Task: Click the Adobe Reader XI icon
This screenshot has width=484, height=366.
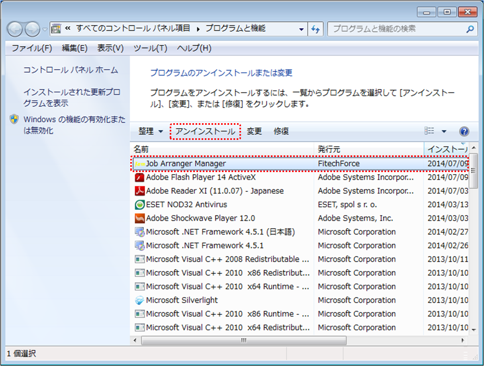Action: [x=139, y=191]
